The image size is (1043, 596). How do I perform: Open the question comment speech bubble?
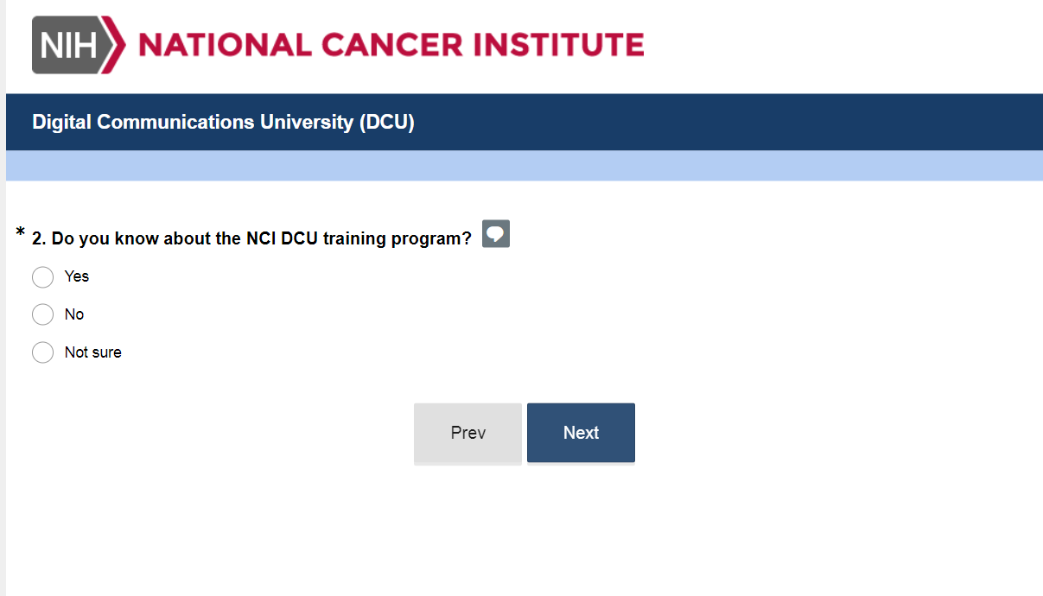pyautogui.click(x=495, y=234)
